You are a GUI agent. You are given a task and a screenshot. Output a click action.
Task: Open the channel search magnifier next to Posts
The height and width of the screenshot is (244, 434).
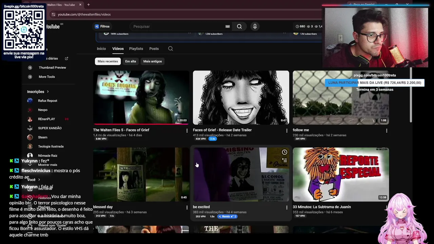tap(171, 48)
